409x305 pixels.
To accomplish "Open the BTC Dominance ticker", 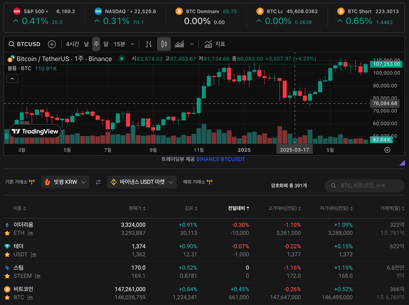I will [x=206, y=17].
